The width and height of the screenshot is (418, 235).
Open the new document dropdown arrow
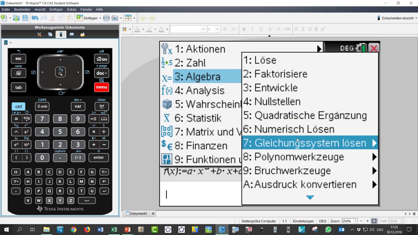(10, 18)
